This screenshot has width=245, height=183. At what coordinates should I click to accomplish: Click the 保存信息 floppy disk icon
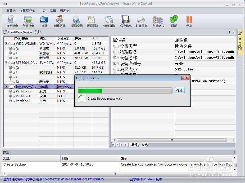(126, 20)
